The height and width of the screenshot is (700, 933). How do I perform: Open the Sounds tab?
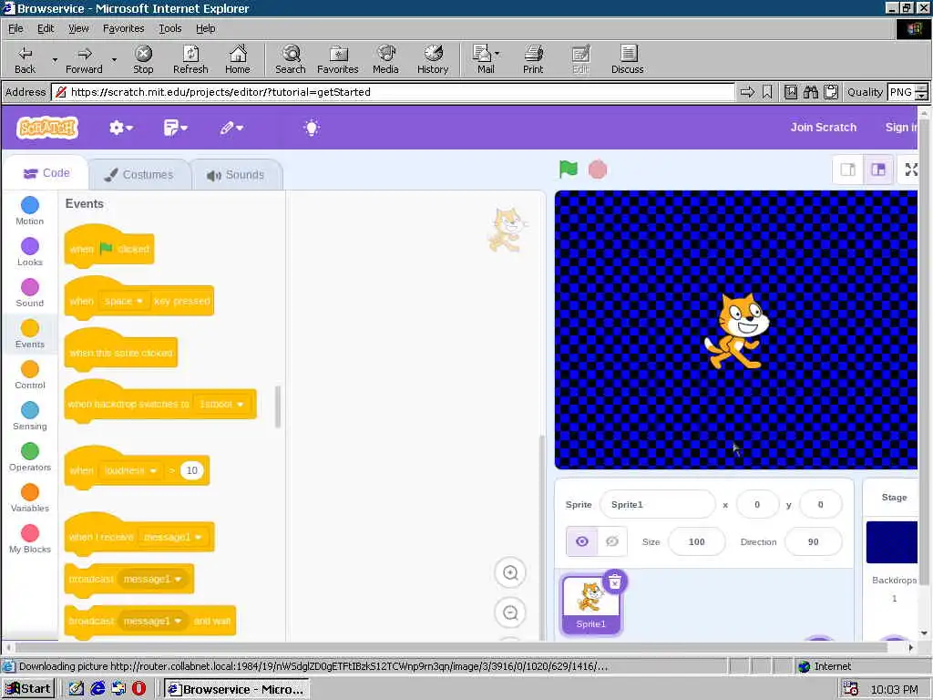(x=236, y=174)
